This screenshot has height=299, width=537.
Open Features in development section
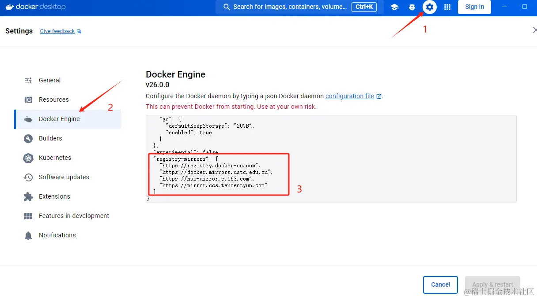(68, 216)
